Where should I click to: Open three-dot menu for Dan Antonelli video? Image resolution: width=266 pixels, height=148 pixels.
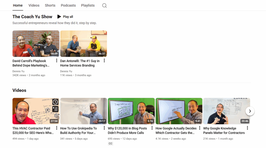pos(104,60)
